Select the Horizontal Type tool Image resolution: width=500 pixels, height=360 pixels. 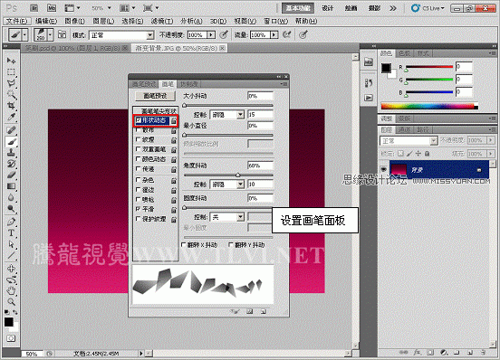11,233
